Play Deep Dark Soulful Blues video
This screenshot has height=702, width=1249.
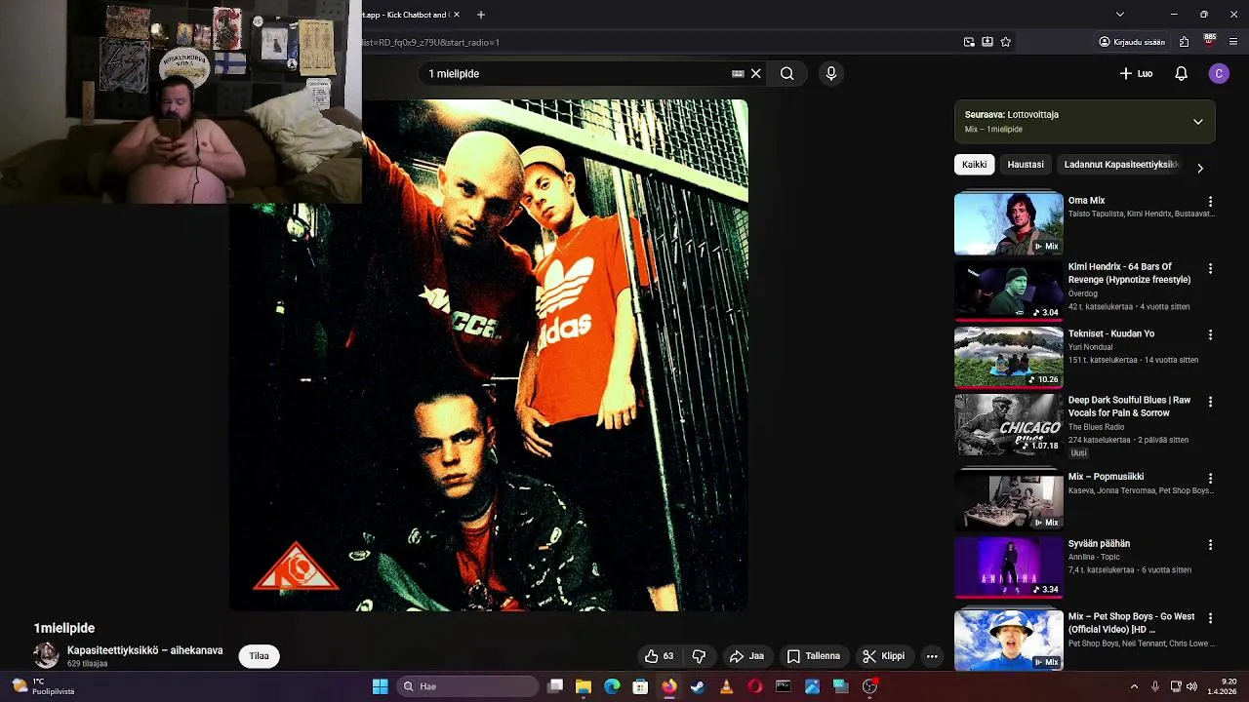coord(1008,424)
